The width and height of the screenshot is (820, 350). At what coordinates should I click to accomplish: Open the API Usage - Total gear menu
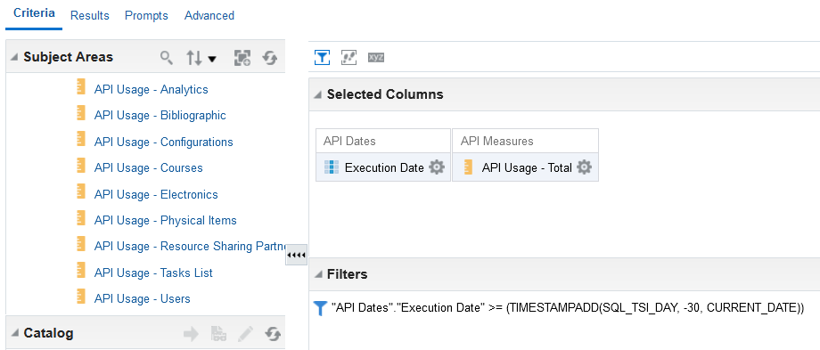[584, 167]
